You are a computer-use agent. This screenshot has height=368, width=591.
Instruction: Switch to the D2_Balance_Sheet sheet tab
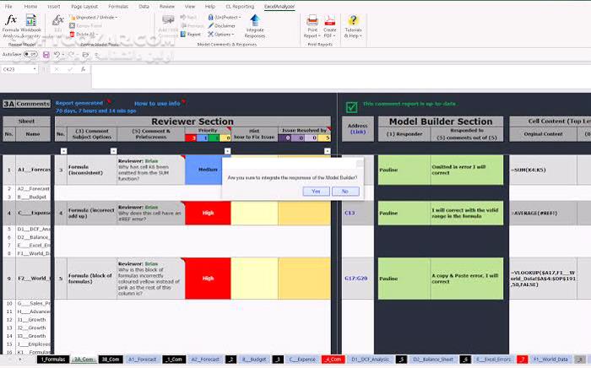coord(433,360)
